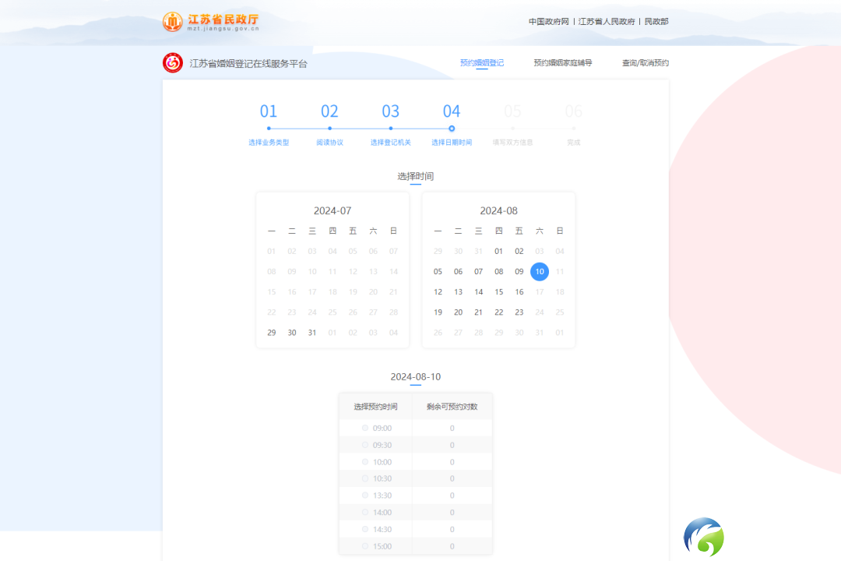Return to step 02 阅读协议

point(329,125)
